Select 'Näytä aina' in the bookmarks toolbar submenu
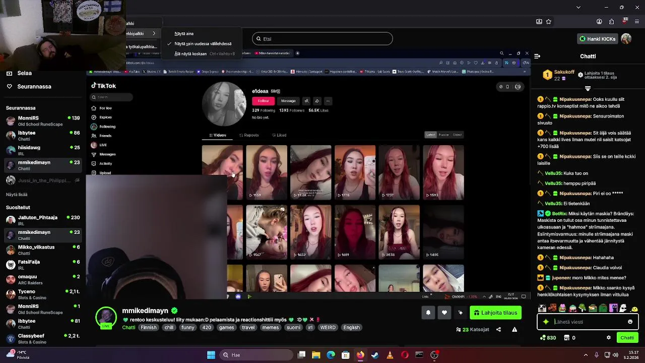Viewport: 645px width, 363px height. click(202, 34)
